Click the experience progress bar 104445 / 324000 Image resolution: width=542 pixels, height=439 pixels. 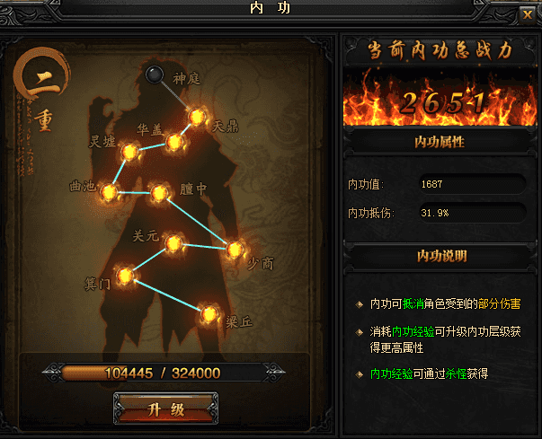pyautogui.click(x=164, y=373)
